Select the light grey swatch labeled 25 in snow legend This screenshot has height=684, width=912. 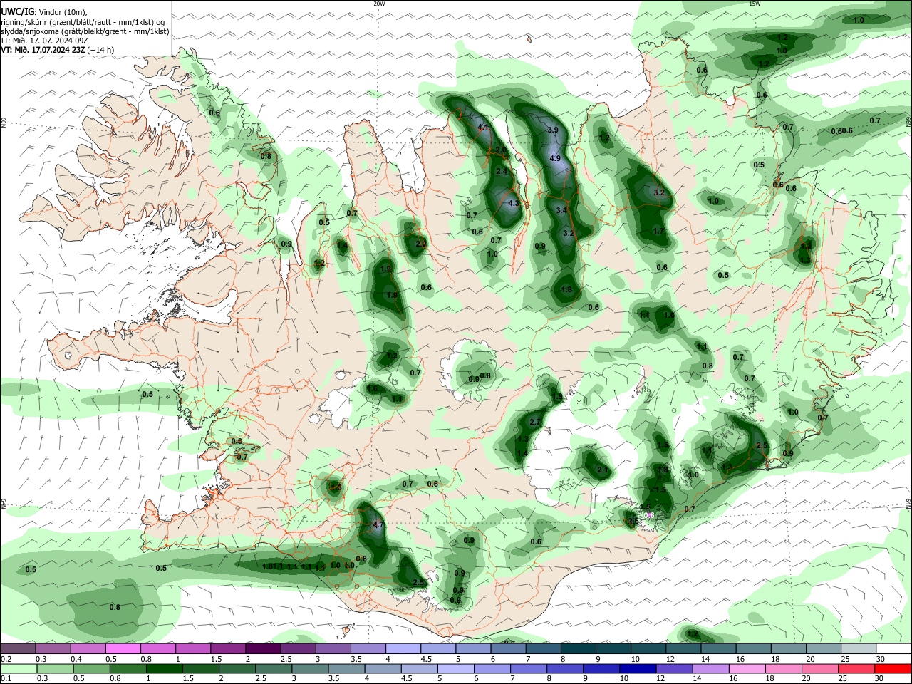[x=859, y=648]
